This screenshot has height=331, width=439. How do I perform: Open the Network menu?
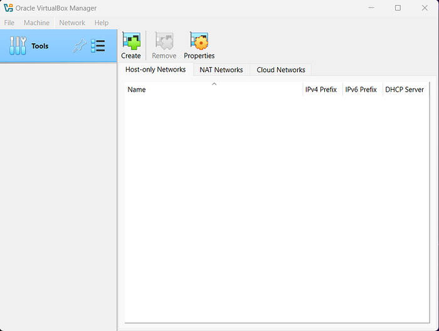[72, 23]
